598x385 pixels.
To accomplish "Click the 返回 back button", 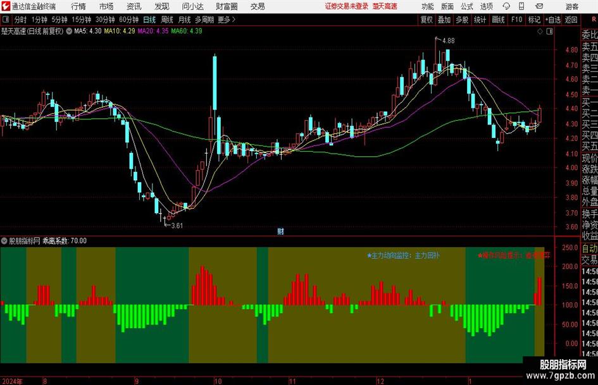I will coord(571,20).
